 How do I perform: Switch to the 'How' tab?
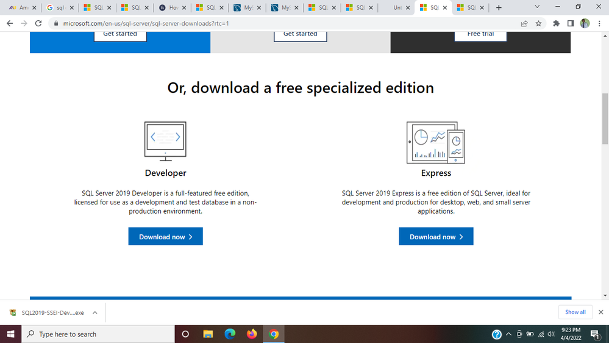click(x=173, y=7)
